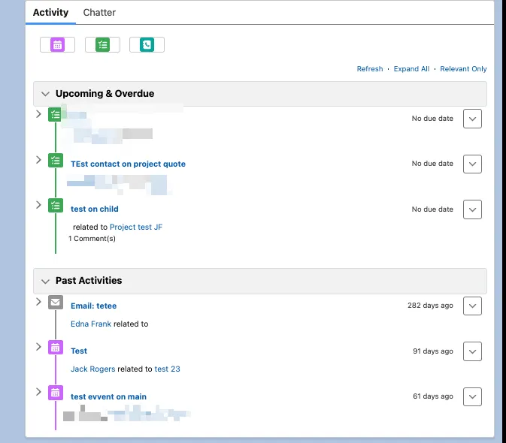506x443 pixels.
Task: Click the Relevant Only link
Action: (463, 69)
